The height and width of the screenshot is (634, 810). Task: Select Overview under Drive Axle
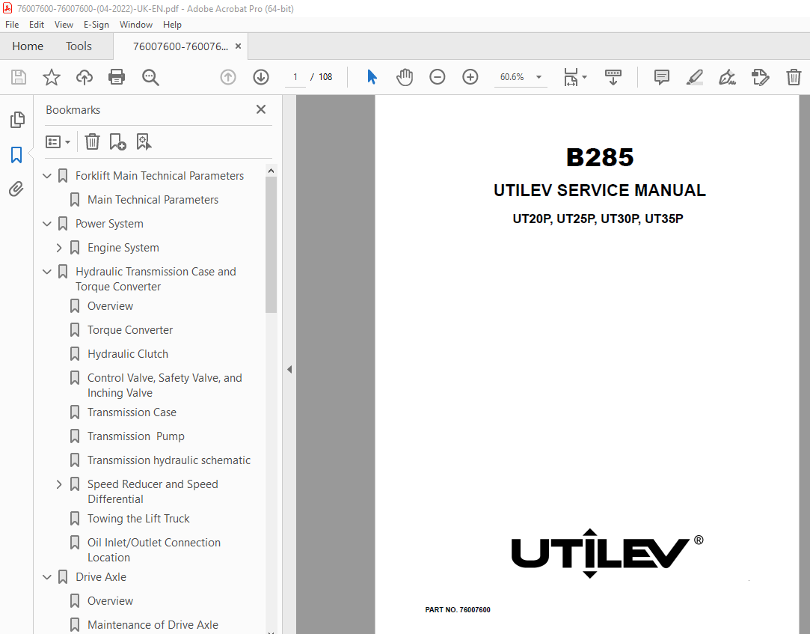tap(110, 601)
